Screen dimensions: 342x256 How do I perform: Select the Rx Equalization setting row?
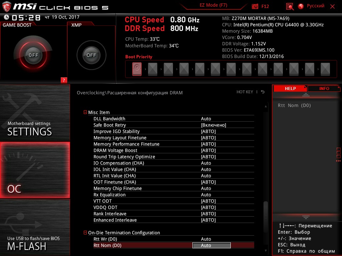coord(174,195)
